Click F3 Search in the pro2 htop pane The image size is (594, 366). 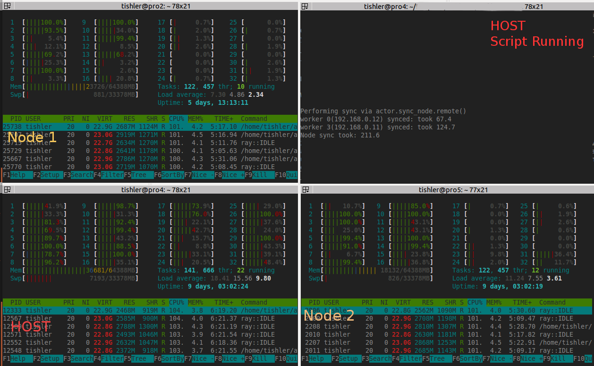click(x=78, y=175)
